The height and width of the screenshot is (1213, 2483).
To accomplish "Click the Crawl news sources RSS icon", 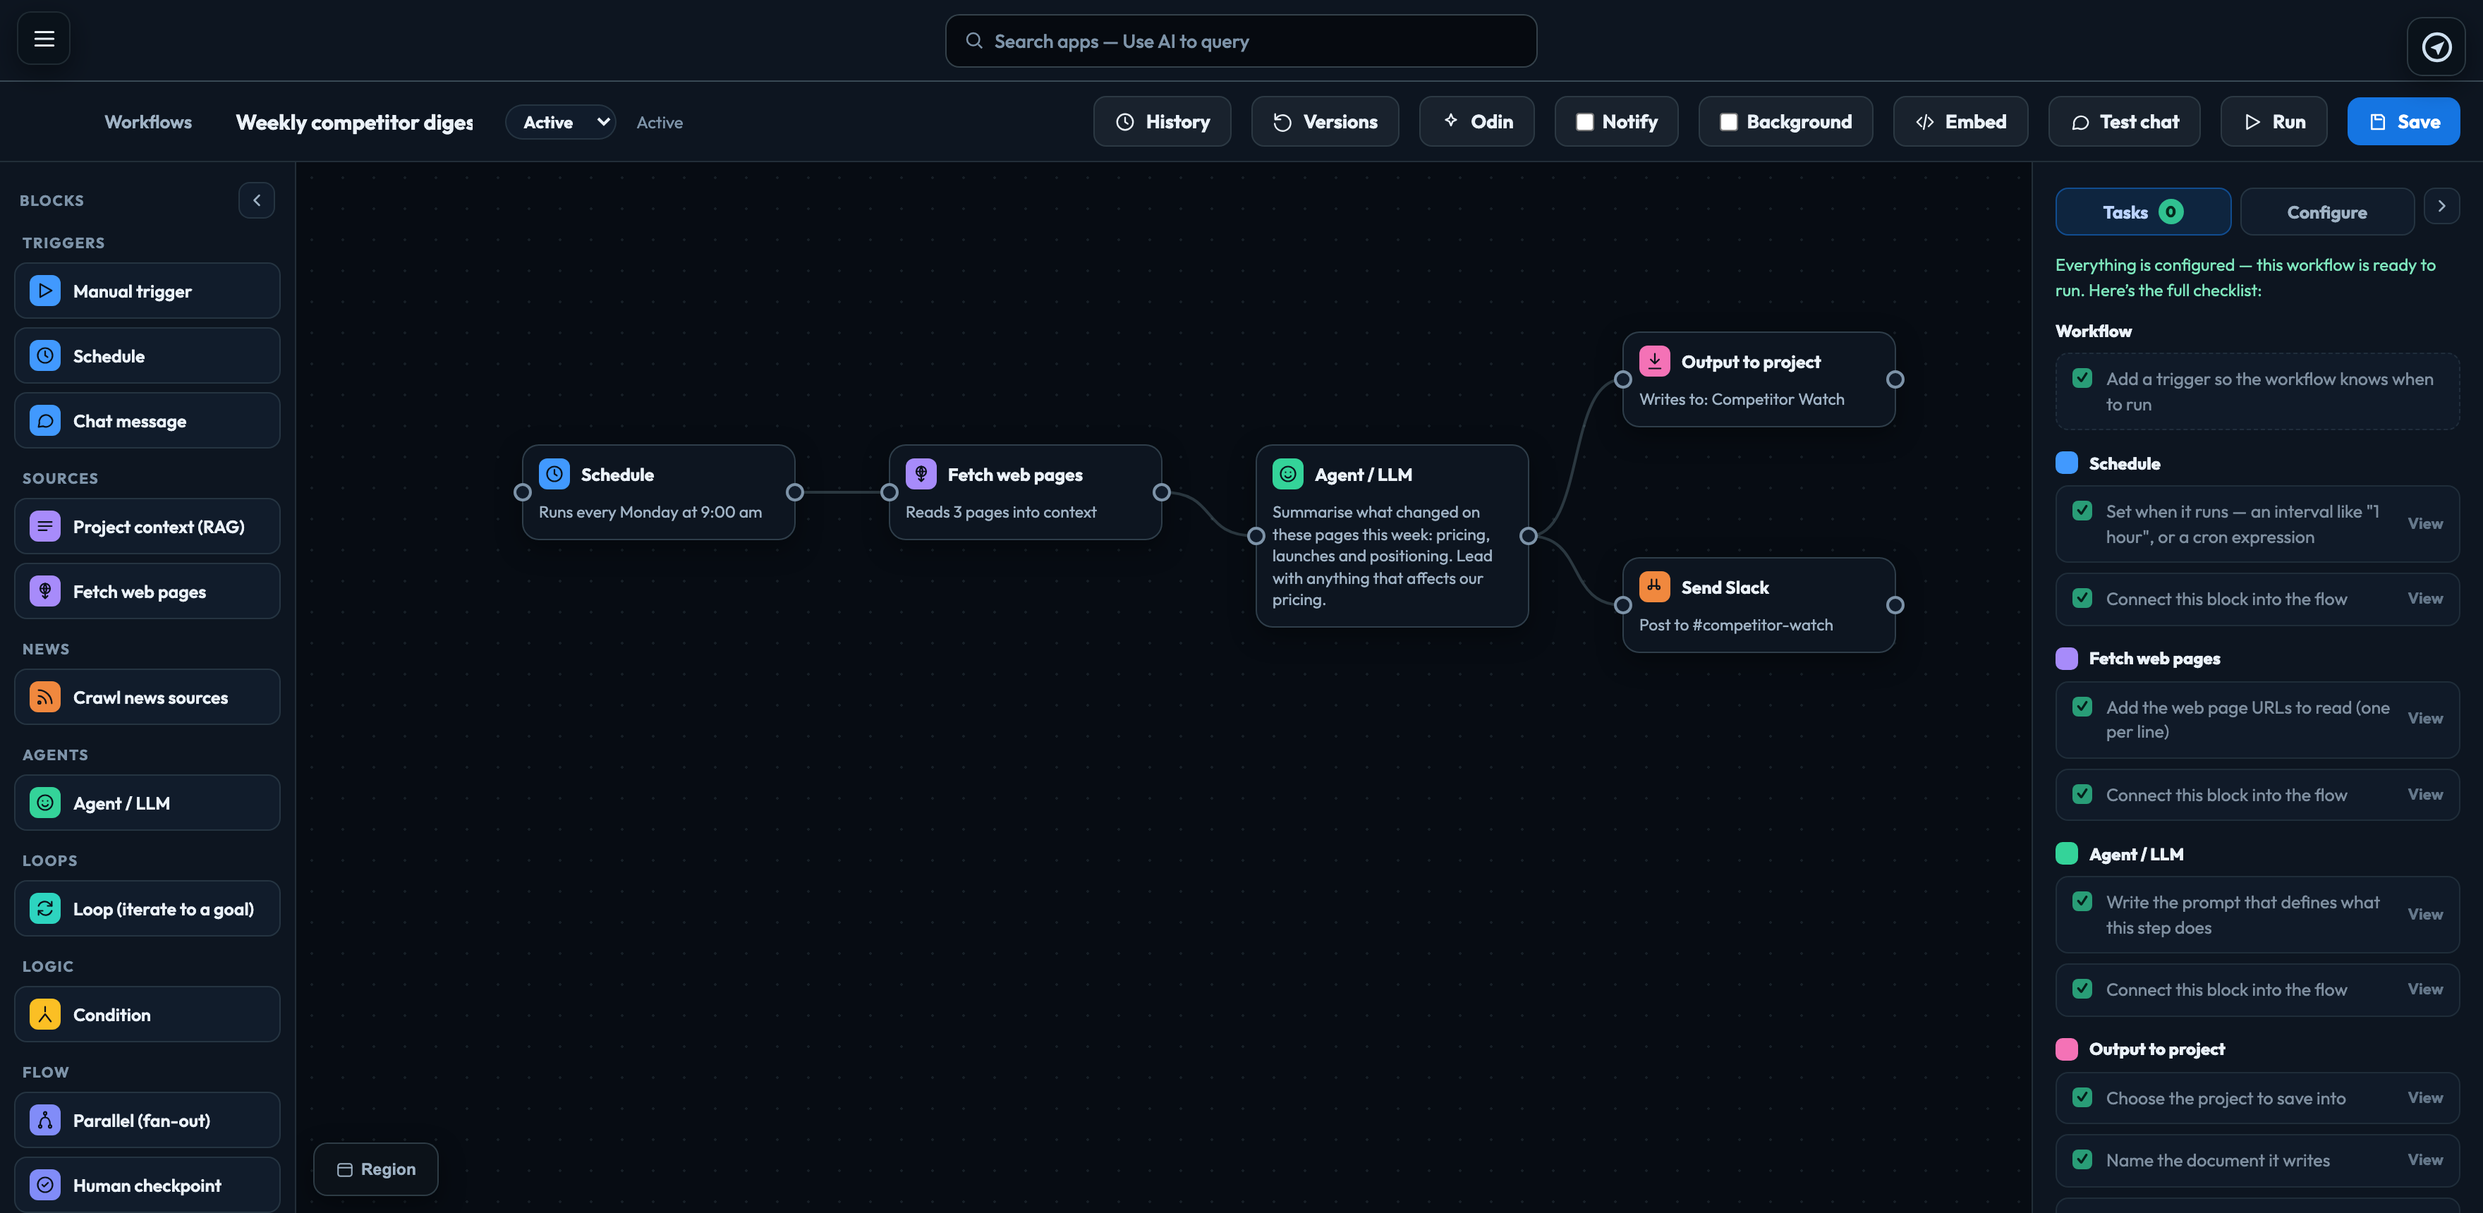I will pyautogui.click(x=45, y=697).
